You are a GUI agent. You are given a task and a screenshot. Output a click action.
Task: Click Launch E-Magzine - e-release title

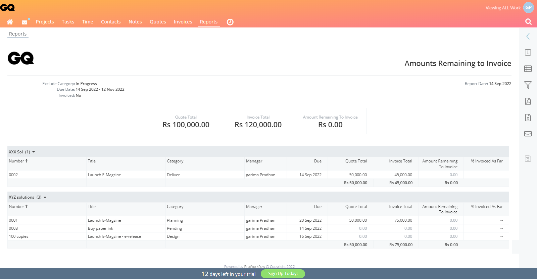pos(114,236)
